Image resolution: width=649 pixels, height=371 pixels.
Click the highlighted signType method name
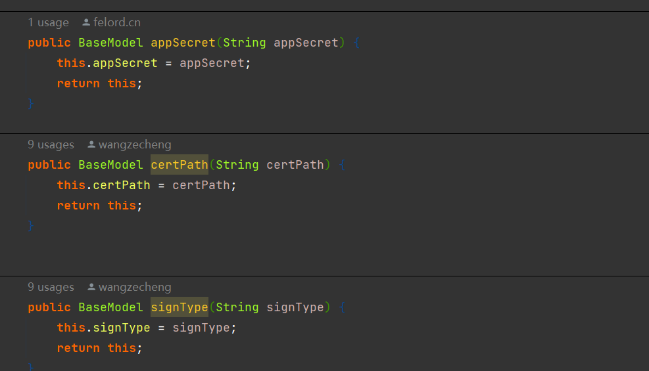(x=179, y=307)
